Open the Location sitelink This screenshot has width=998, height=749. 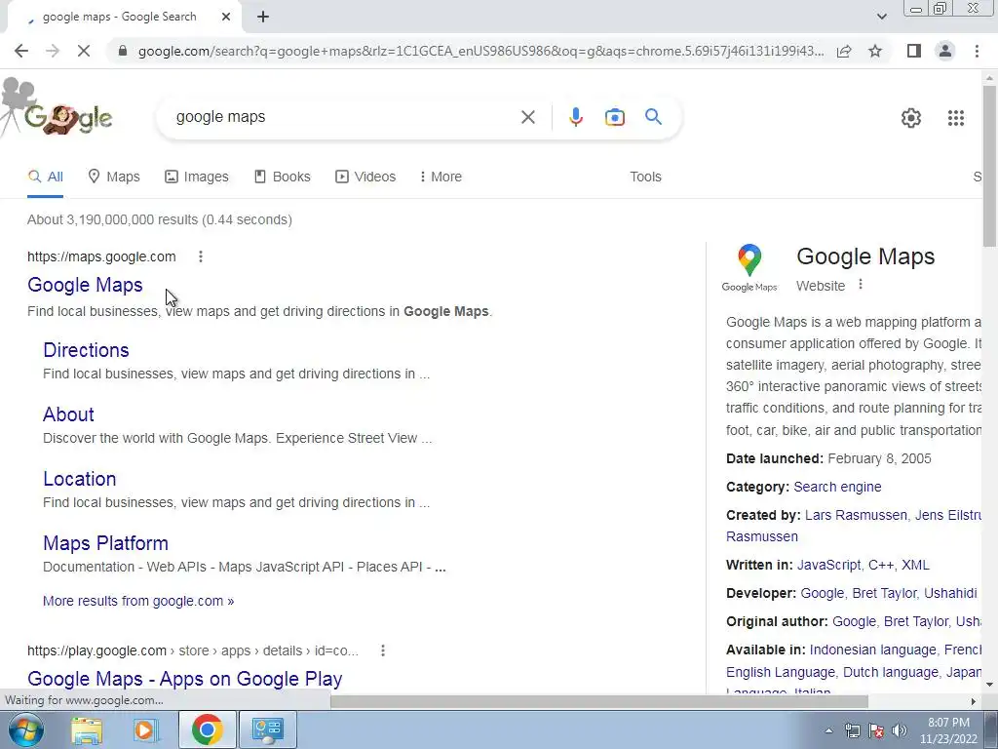click(80, 479)
